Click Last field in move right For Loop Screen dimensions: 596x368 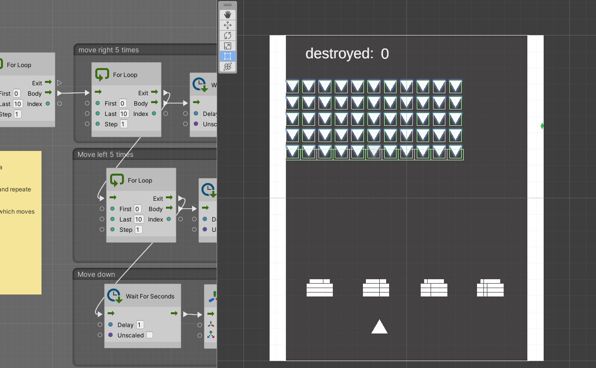(124, 113)
